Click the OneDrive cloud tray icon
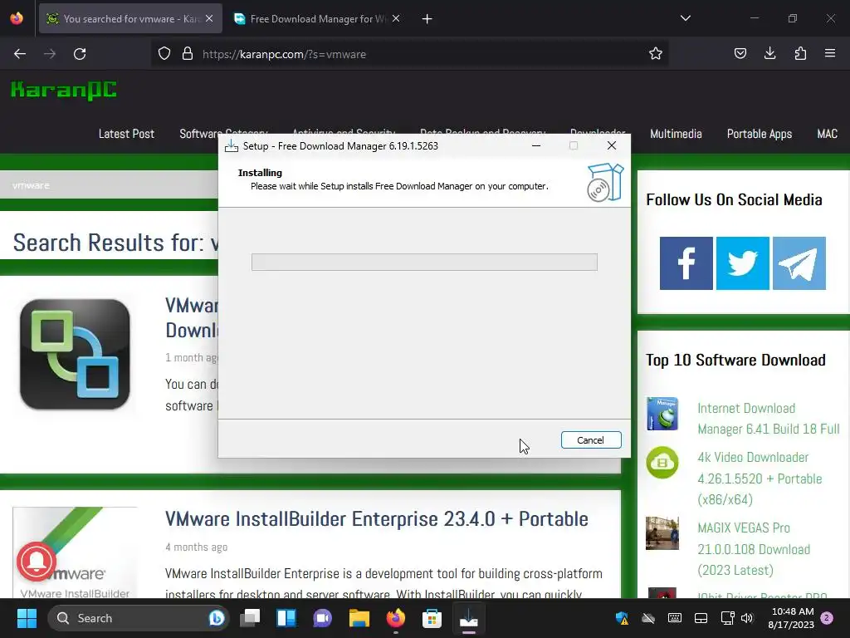Viewport: 850px width, 638px height. click(648, 618)
